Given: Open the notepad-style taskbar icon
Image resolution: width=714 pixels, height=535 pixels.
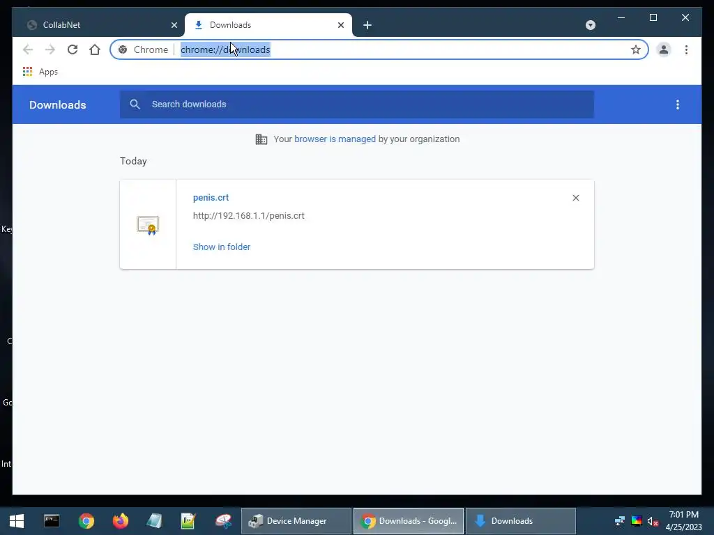Looking at the screenshot, I should [154, 521].
